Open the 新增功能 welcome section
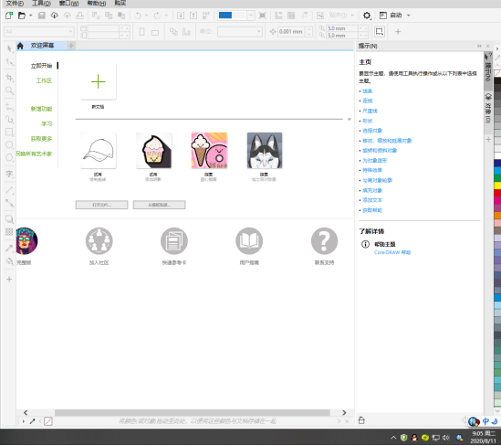The height and width of the screenshot is (446, 501). (x=41, y=109)
